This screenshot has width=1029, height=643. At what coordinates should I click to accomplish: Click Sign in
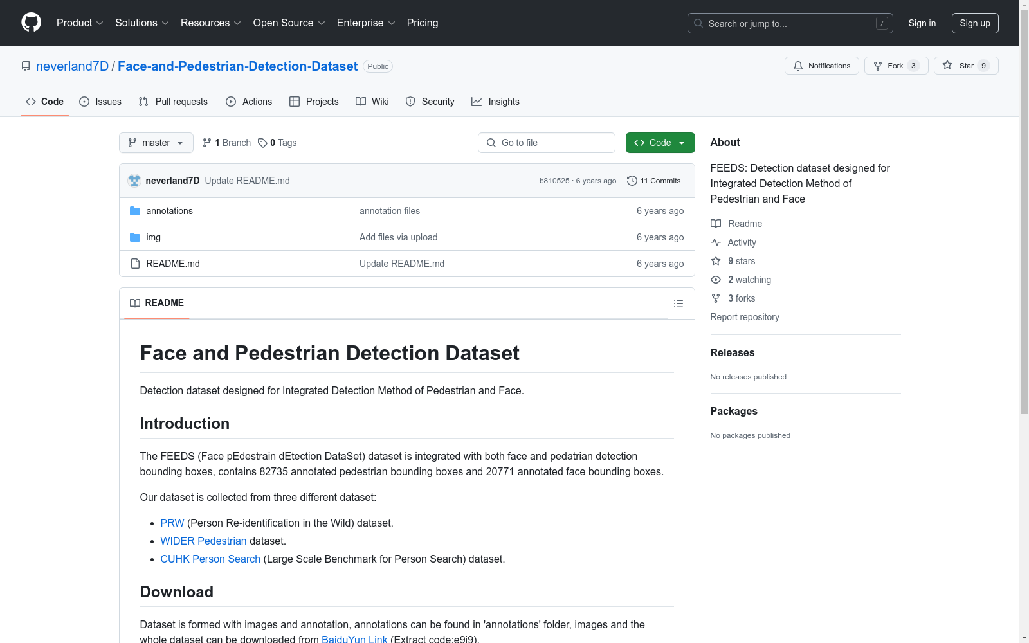click(x=922, y=23)
